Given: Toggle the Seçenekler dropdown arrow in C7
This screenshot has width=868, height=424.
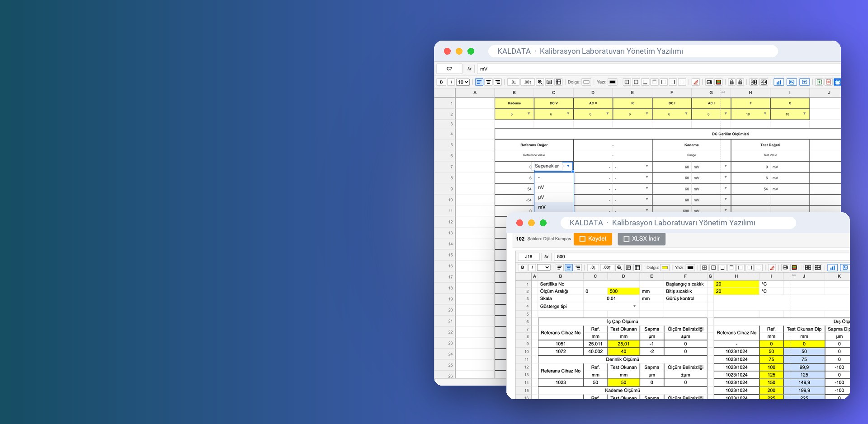Looking at the screenshot, I should click(x=568, y=166).
